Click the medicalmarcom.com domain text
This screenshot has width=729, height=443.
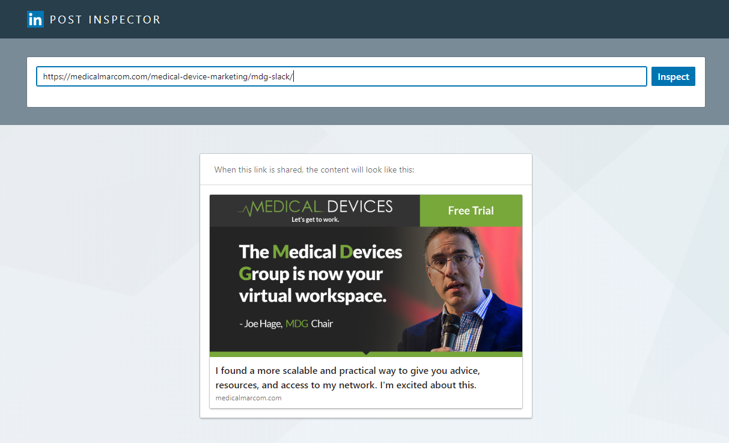[x=248, y=398]
